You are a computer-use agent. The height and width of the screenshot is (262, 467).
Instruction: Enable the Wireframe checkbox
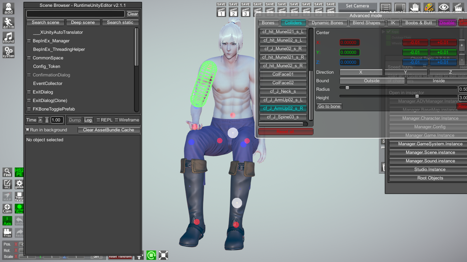tap(117, 120)
